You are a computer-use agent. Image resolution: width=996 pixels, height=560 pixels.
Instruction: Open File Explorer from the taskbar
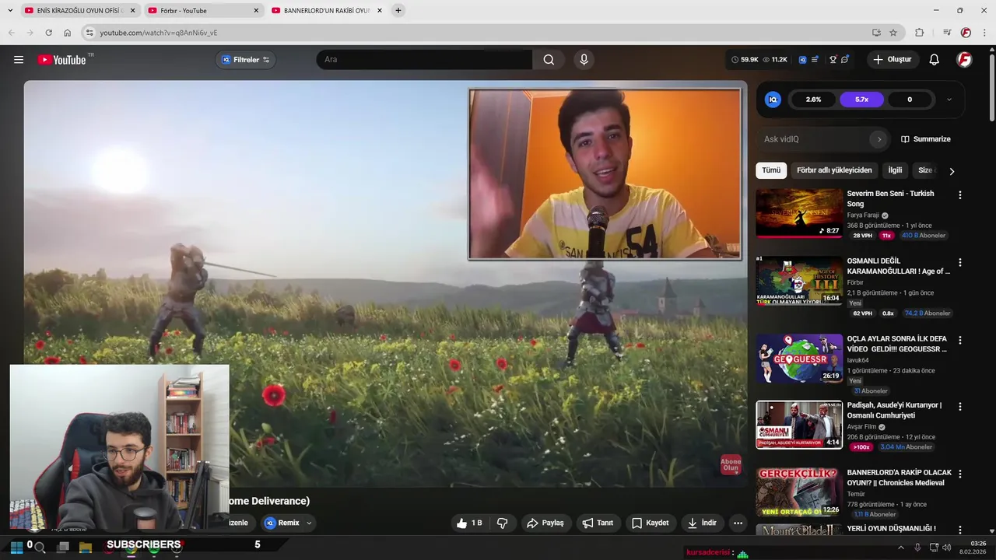[86, 547]
